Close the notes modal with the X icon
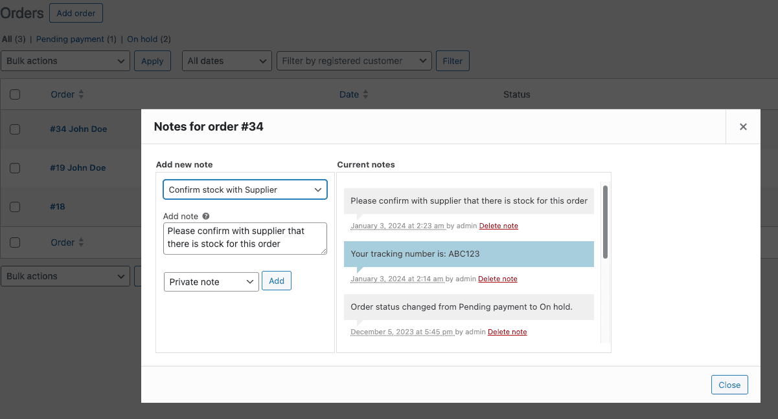The image size is (778, 419). click(x=743, y=127)
